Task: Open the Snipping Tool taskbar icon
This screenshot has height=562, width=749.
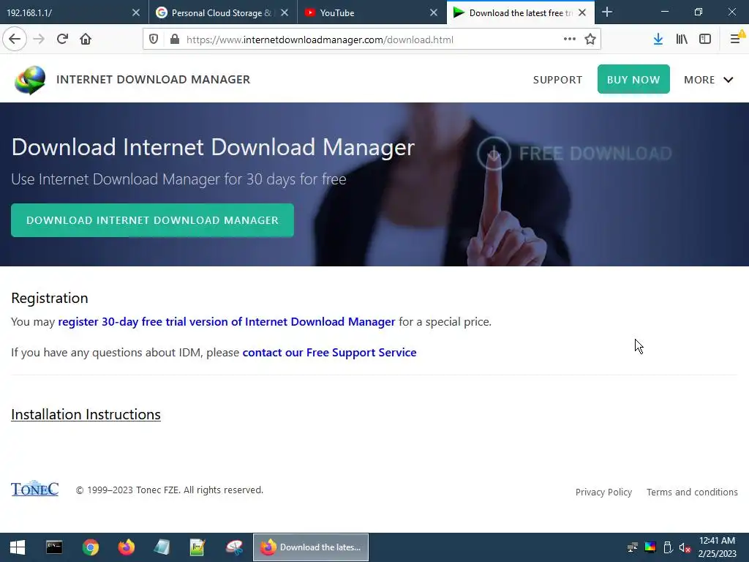Action: pos(235,547)
